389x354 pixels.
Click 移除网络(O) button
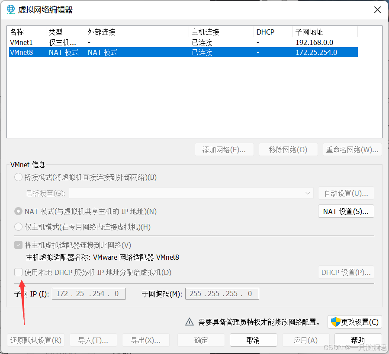288,150
